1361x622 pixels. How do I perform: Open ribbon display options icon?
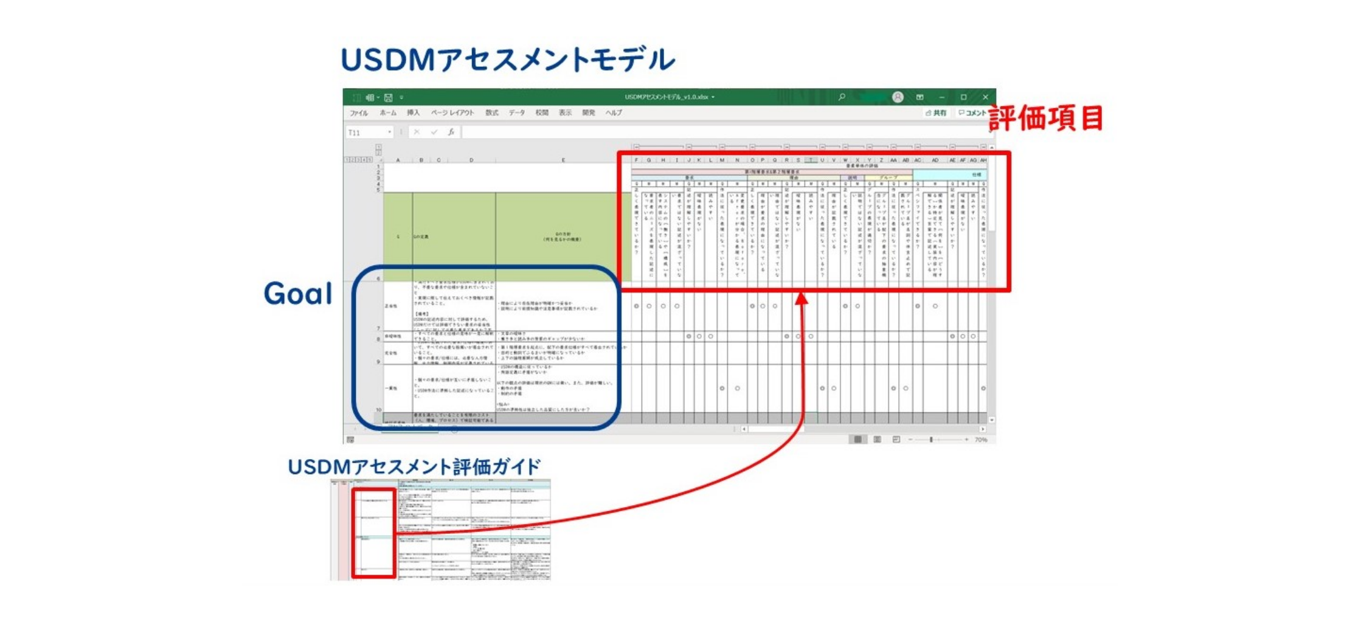tap(919, 97)
